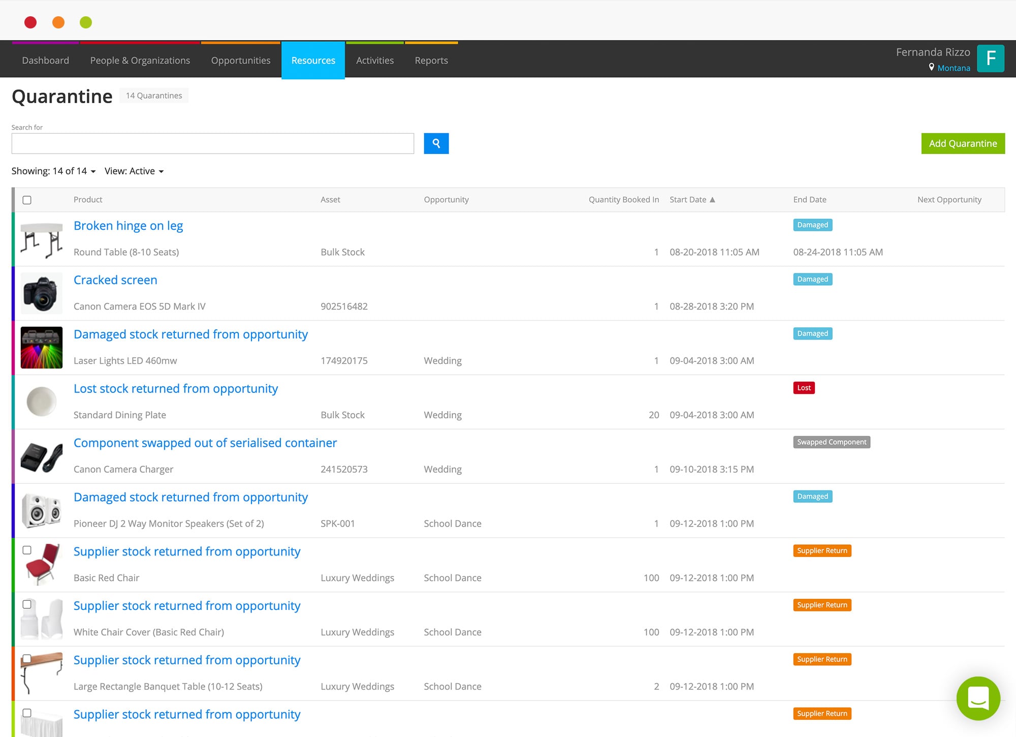Tick the select-all header checkbox
The height and width of the screenshot is (737, 1016).
point(27,200)
